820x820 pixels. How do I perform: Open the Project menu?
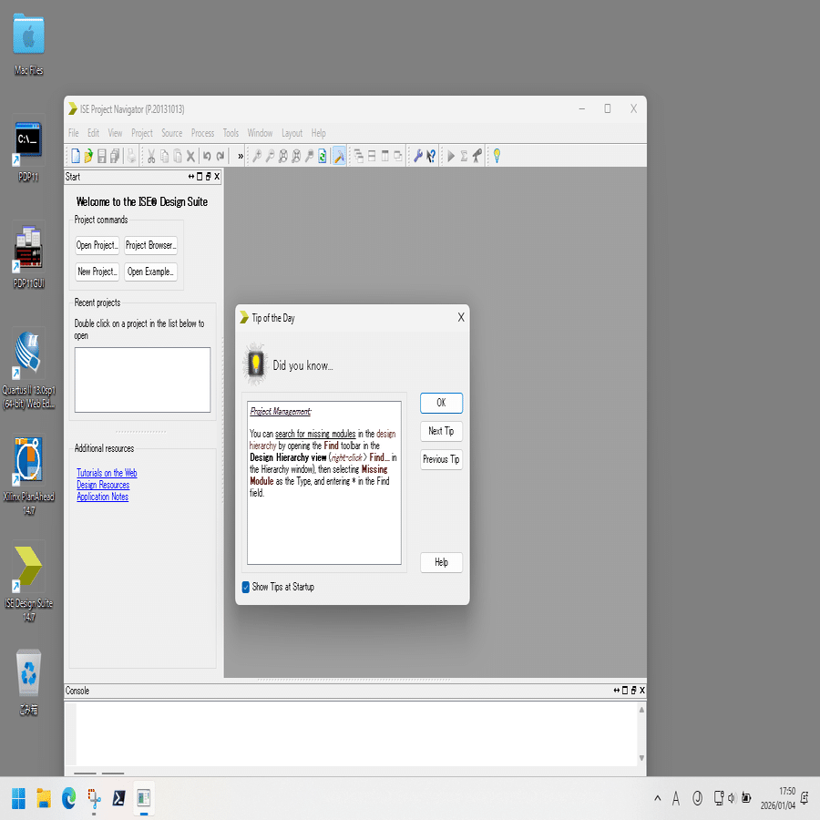142,133
